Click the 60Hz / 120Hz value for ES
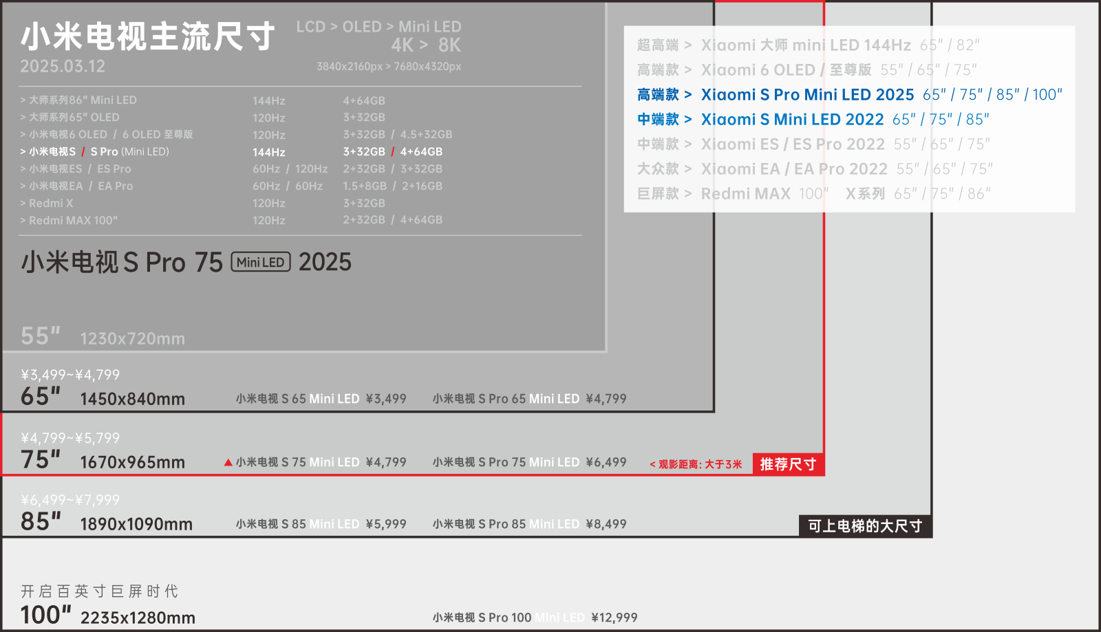The width and height of the screenshot is (1101, 632). point(290,169)
